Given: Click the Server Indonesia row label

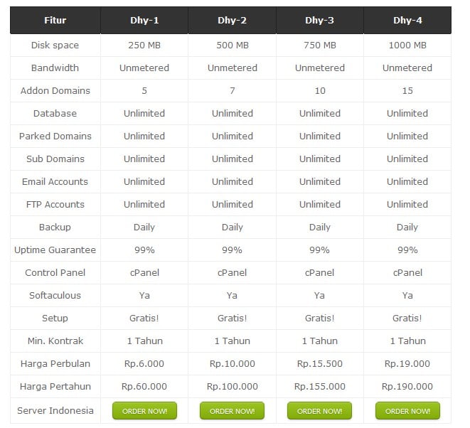Looking at the screenshot, I should 55,411.
